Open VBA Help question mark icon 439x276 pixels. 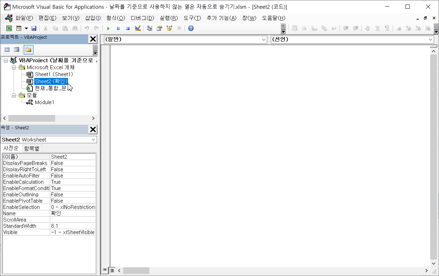click(x=191, y=28)
